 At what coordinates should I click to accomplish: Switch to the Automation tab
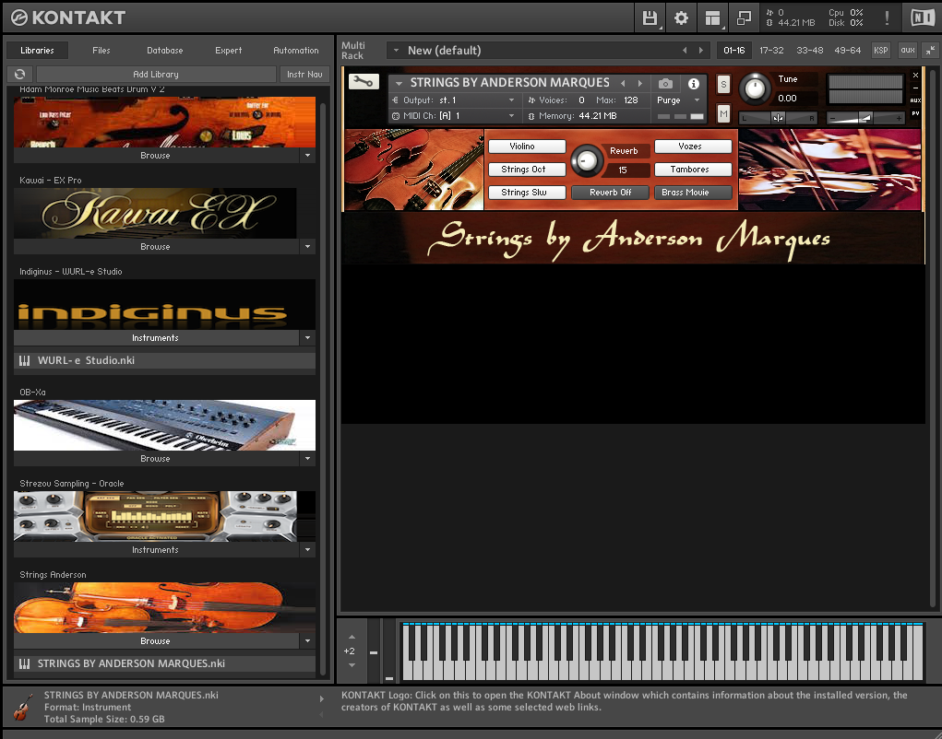coord(295,51)
